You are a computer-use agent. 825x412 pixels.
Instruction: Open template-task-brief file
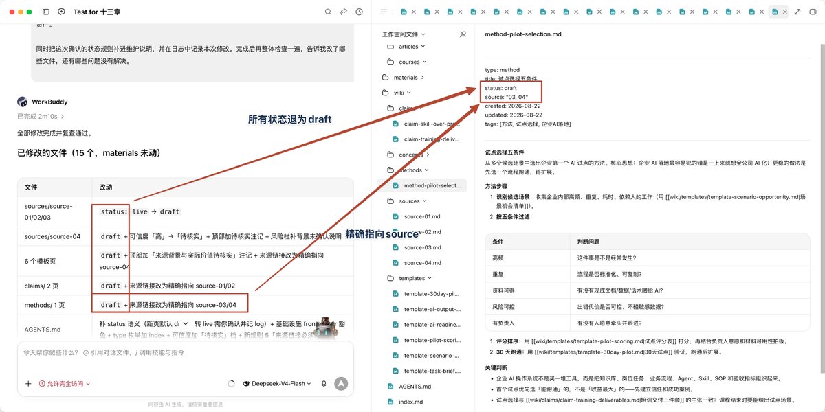coord(426,371)
